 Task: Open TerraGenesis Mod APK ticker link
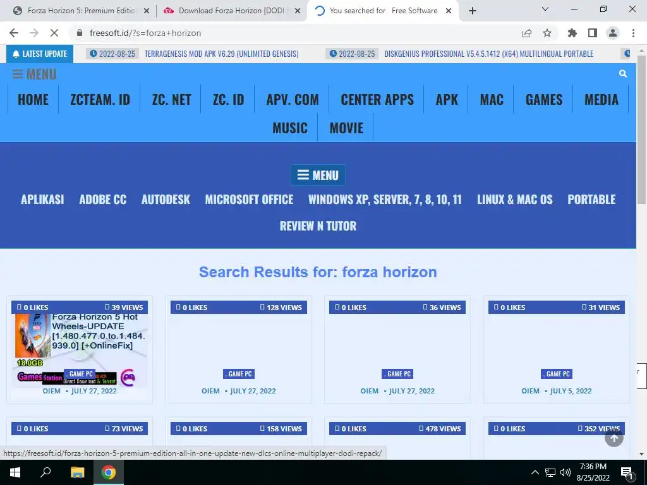(221, 54)
